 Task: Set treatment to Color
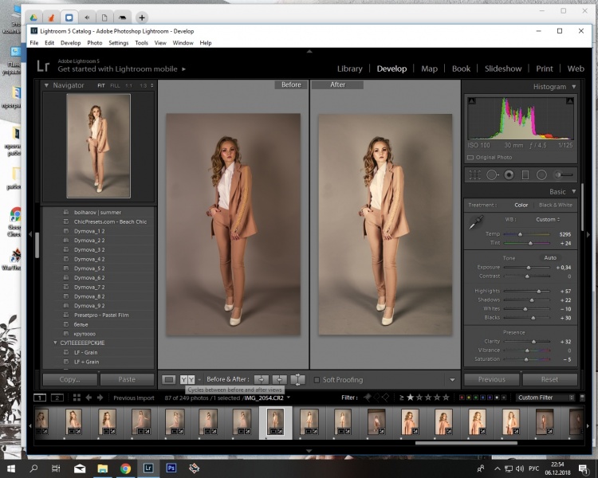(521, 205)
